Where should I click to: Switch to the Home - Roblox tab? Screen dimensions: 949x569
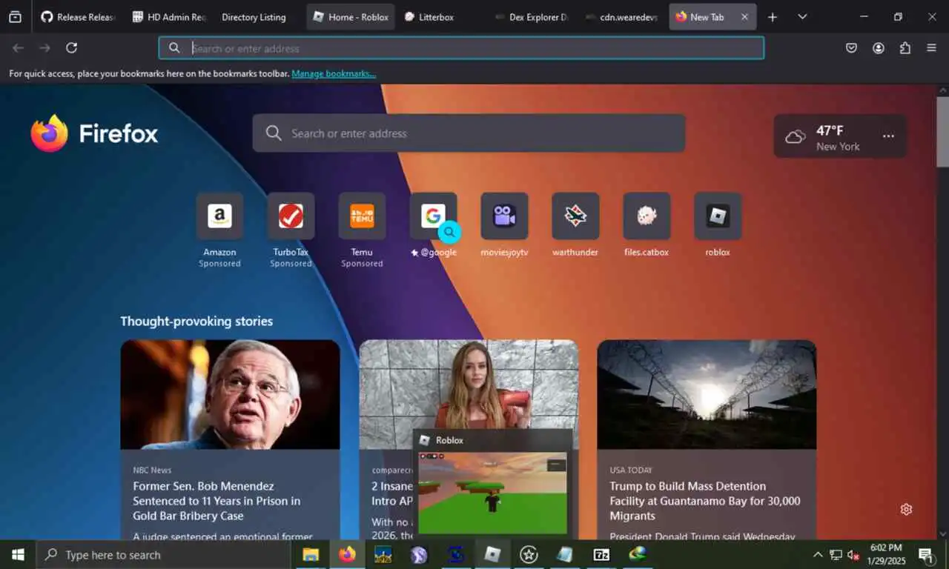[351, 16]
